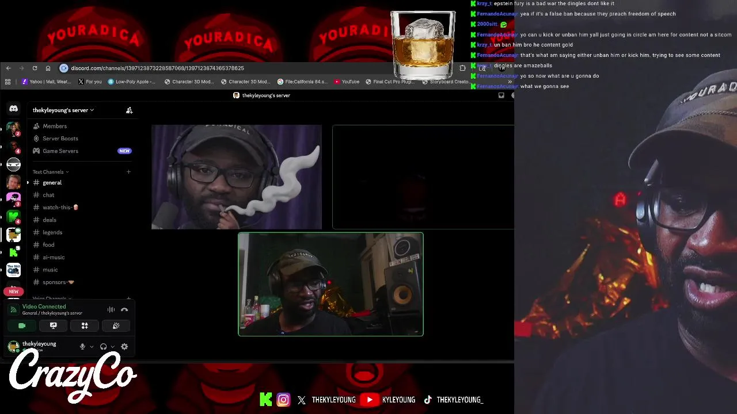
Task: Create a text channel with the plus icon
Action: (x=128, y=172)
